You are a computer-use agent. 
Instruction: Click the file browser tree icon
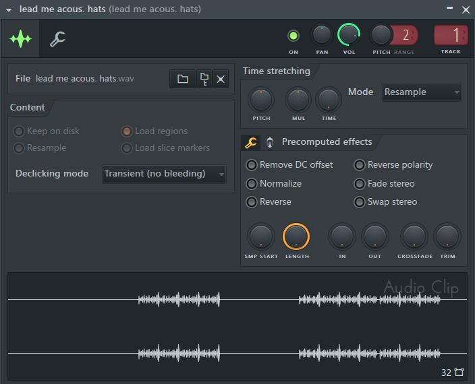pos(204,79)
